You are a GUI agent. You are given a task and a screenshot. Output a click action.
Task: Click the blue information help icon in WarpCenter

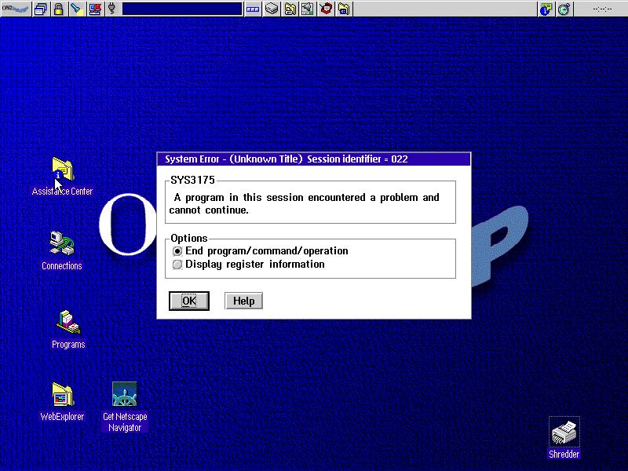546,9
